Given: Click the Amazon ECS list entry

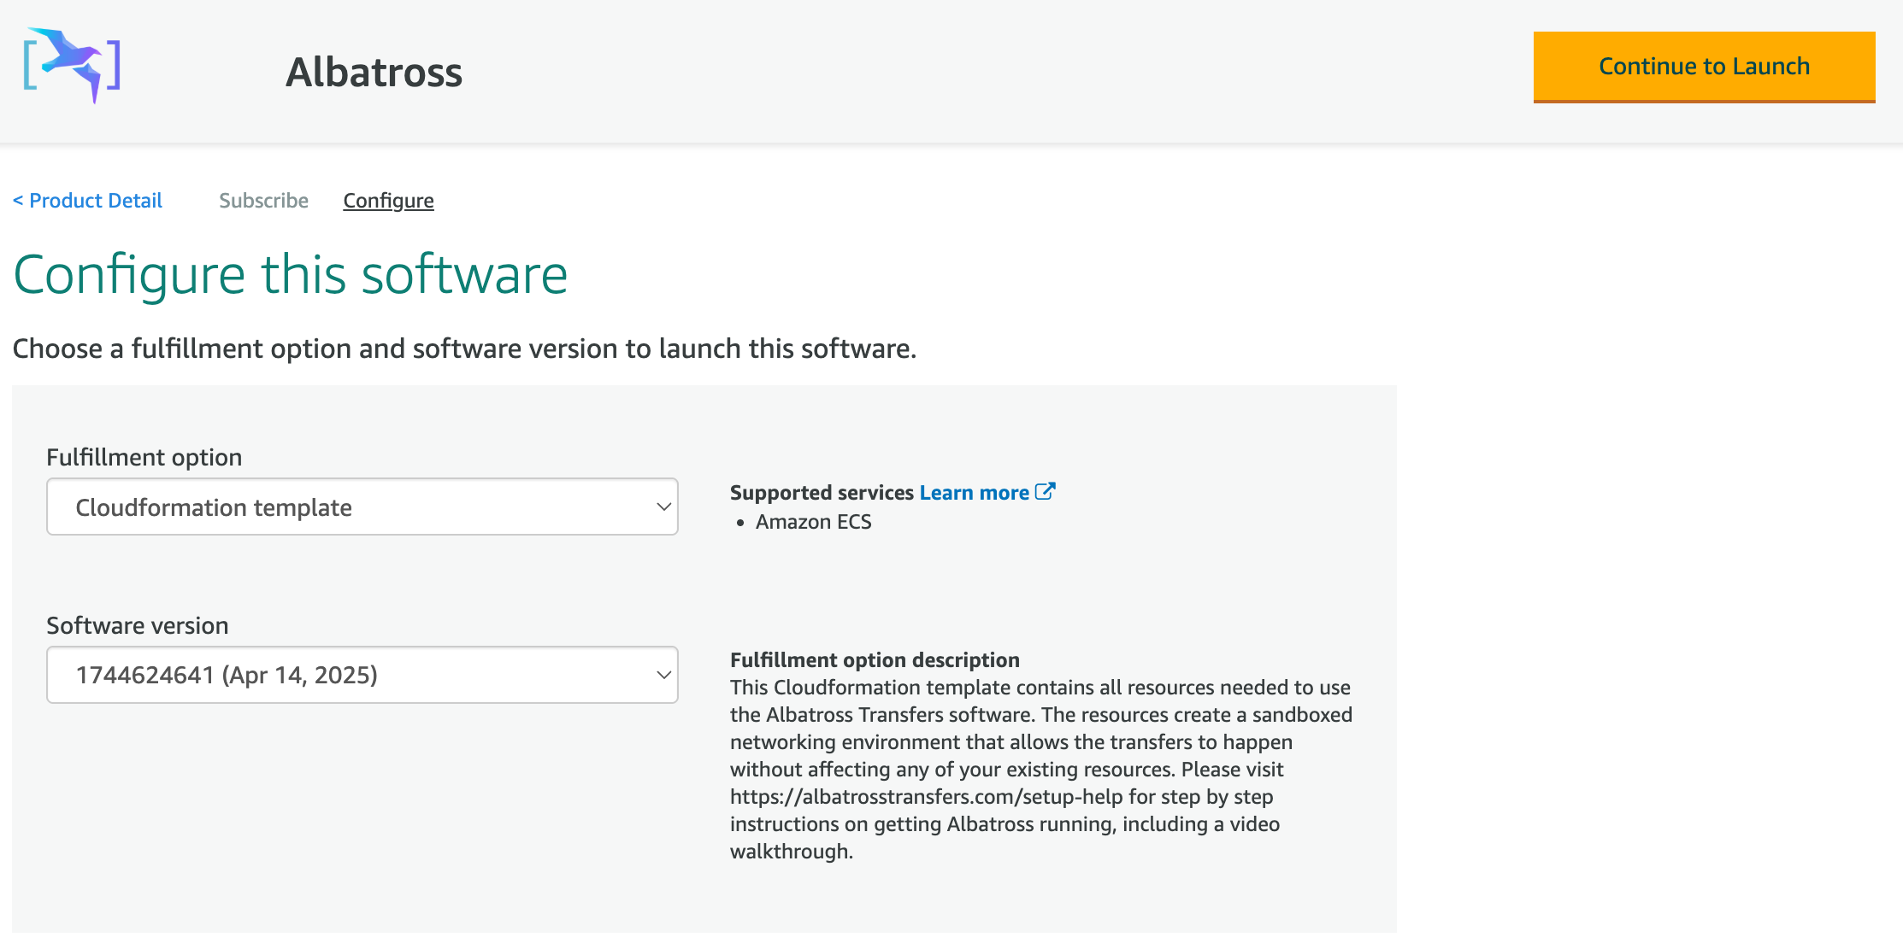Looking at the screenshot, I should [813, 522].
